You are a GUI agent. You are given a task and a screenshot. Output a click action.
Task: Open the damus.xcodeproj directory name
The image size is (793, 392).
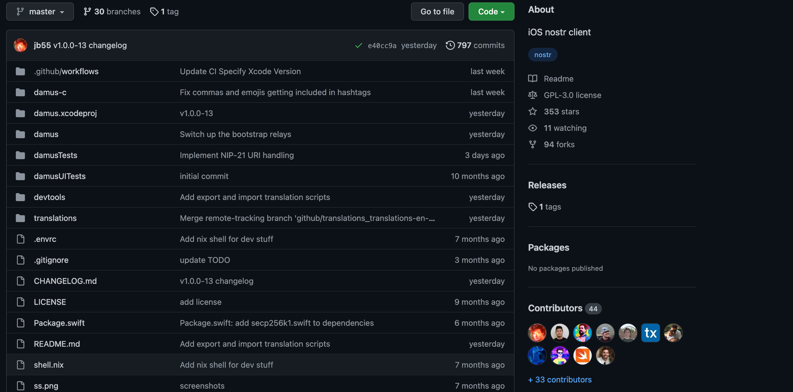[x=65, y=113]
